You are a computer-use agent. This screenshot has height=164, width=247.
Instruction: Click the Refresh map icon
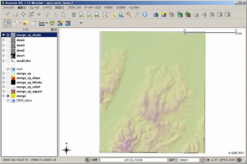[145, 14]
